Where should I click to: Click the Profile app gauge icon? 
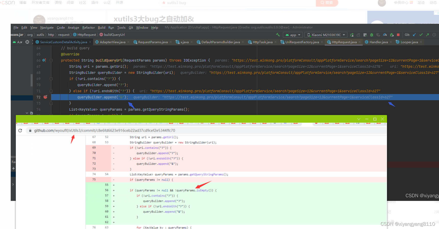385,35
